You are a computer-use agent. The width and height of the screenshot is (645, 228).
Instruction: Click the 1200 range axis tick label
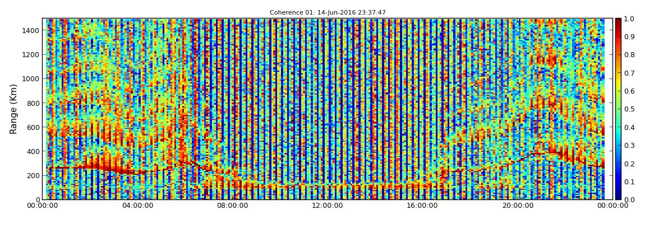click(31, 55)
